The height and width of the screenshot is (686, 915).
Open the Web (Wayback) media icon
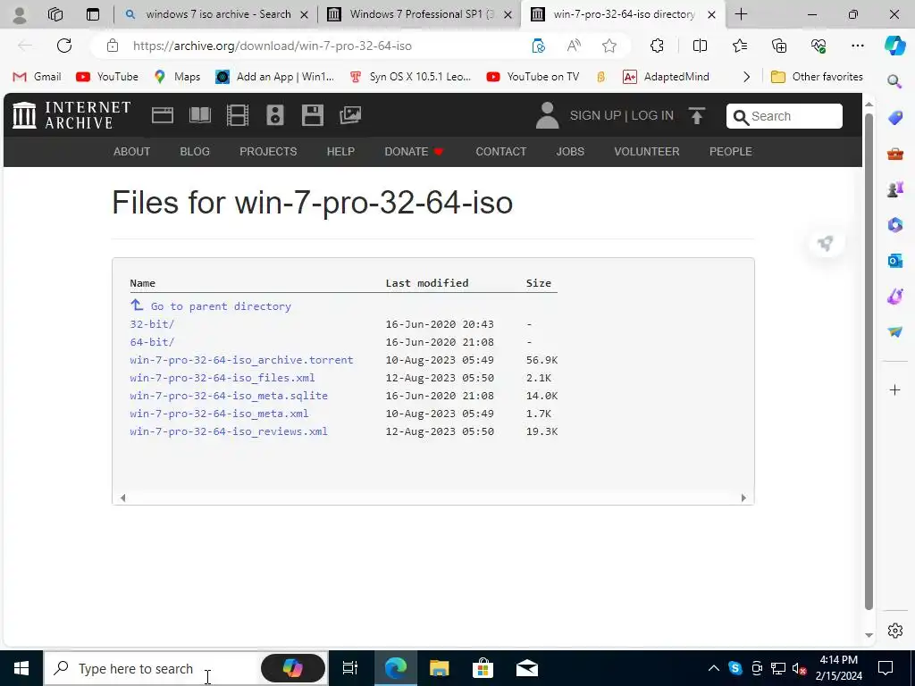[x=163, y=115]
